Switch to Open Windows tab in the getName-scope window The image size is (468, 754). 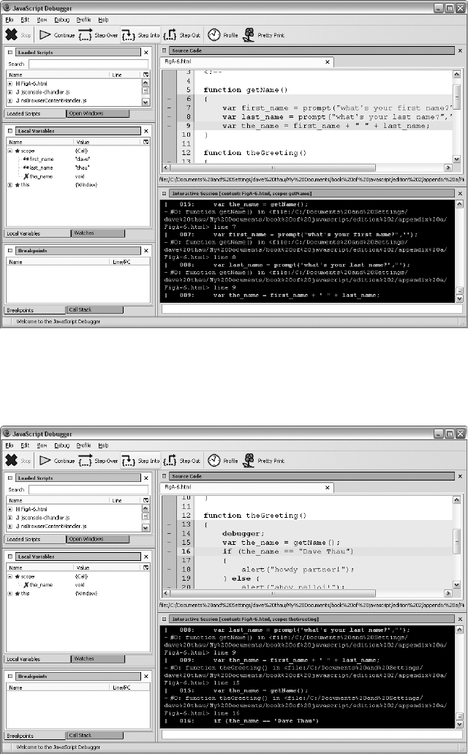pyautogui.click(x=98, y=113)
